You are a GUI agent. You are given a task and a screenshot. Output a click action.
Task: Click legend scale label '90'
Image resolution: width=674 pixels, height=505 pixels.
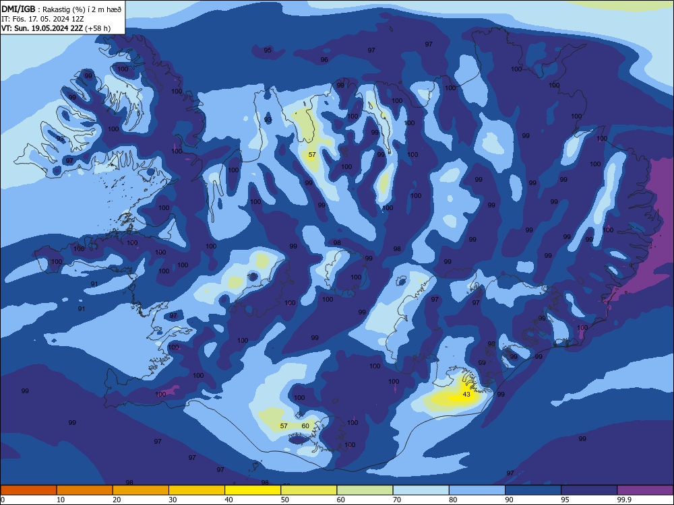(x=510, y=500)
